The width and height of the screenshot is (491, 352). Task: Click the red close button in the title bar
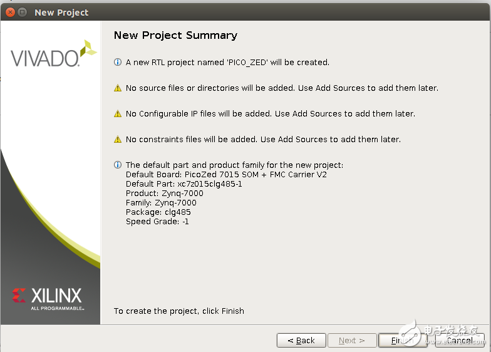10,13
